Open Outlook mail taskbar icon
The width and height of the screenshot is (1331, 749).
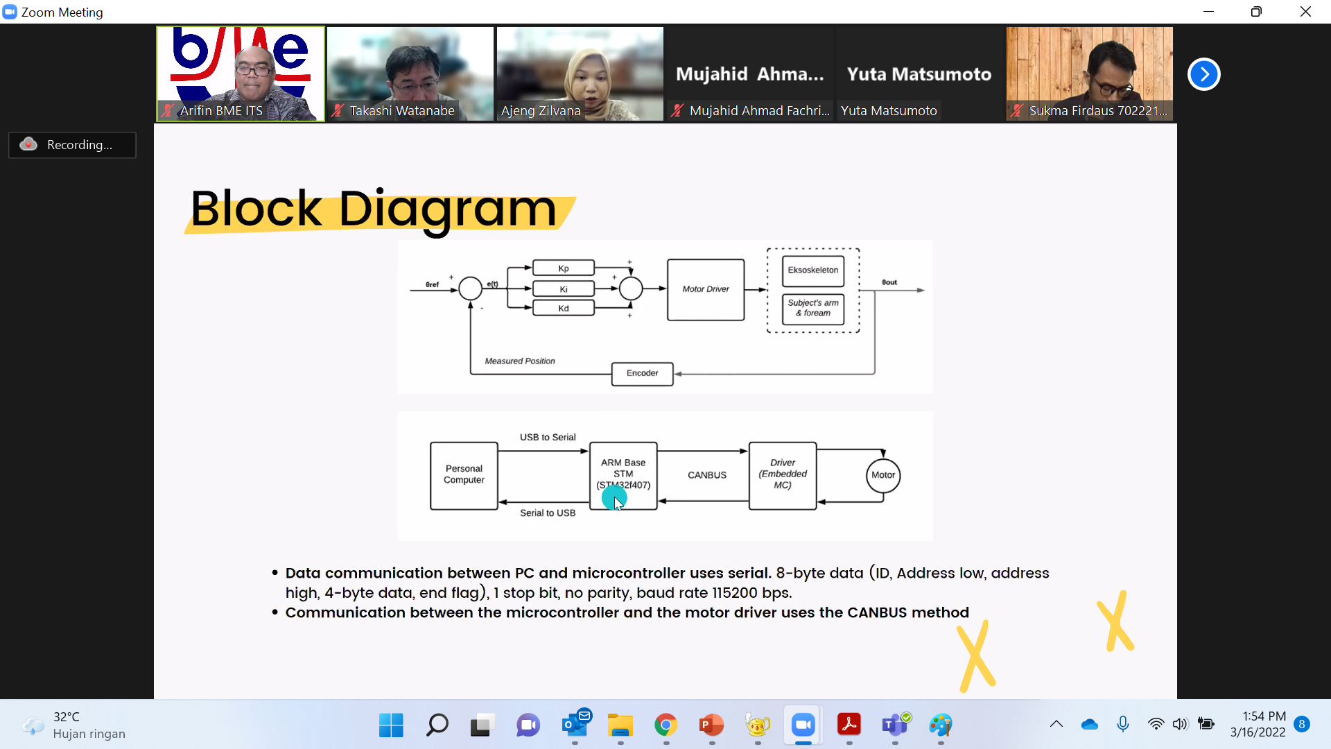point(575,725)
